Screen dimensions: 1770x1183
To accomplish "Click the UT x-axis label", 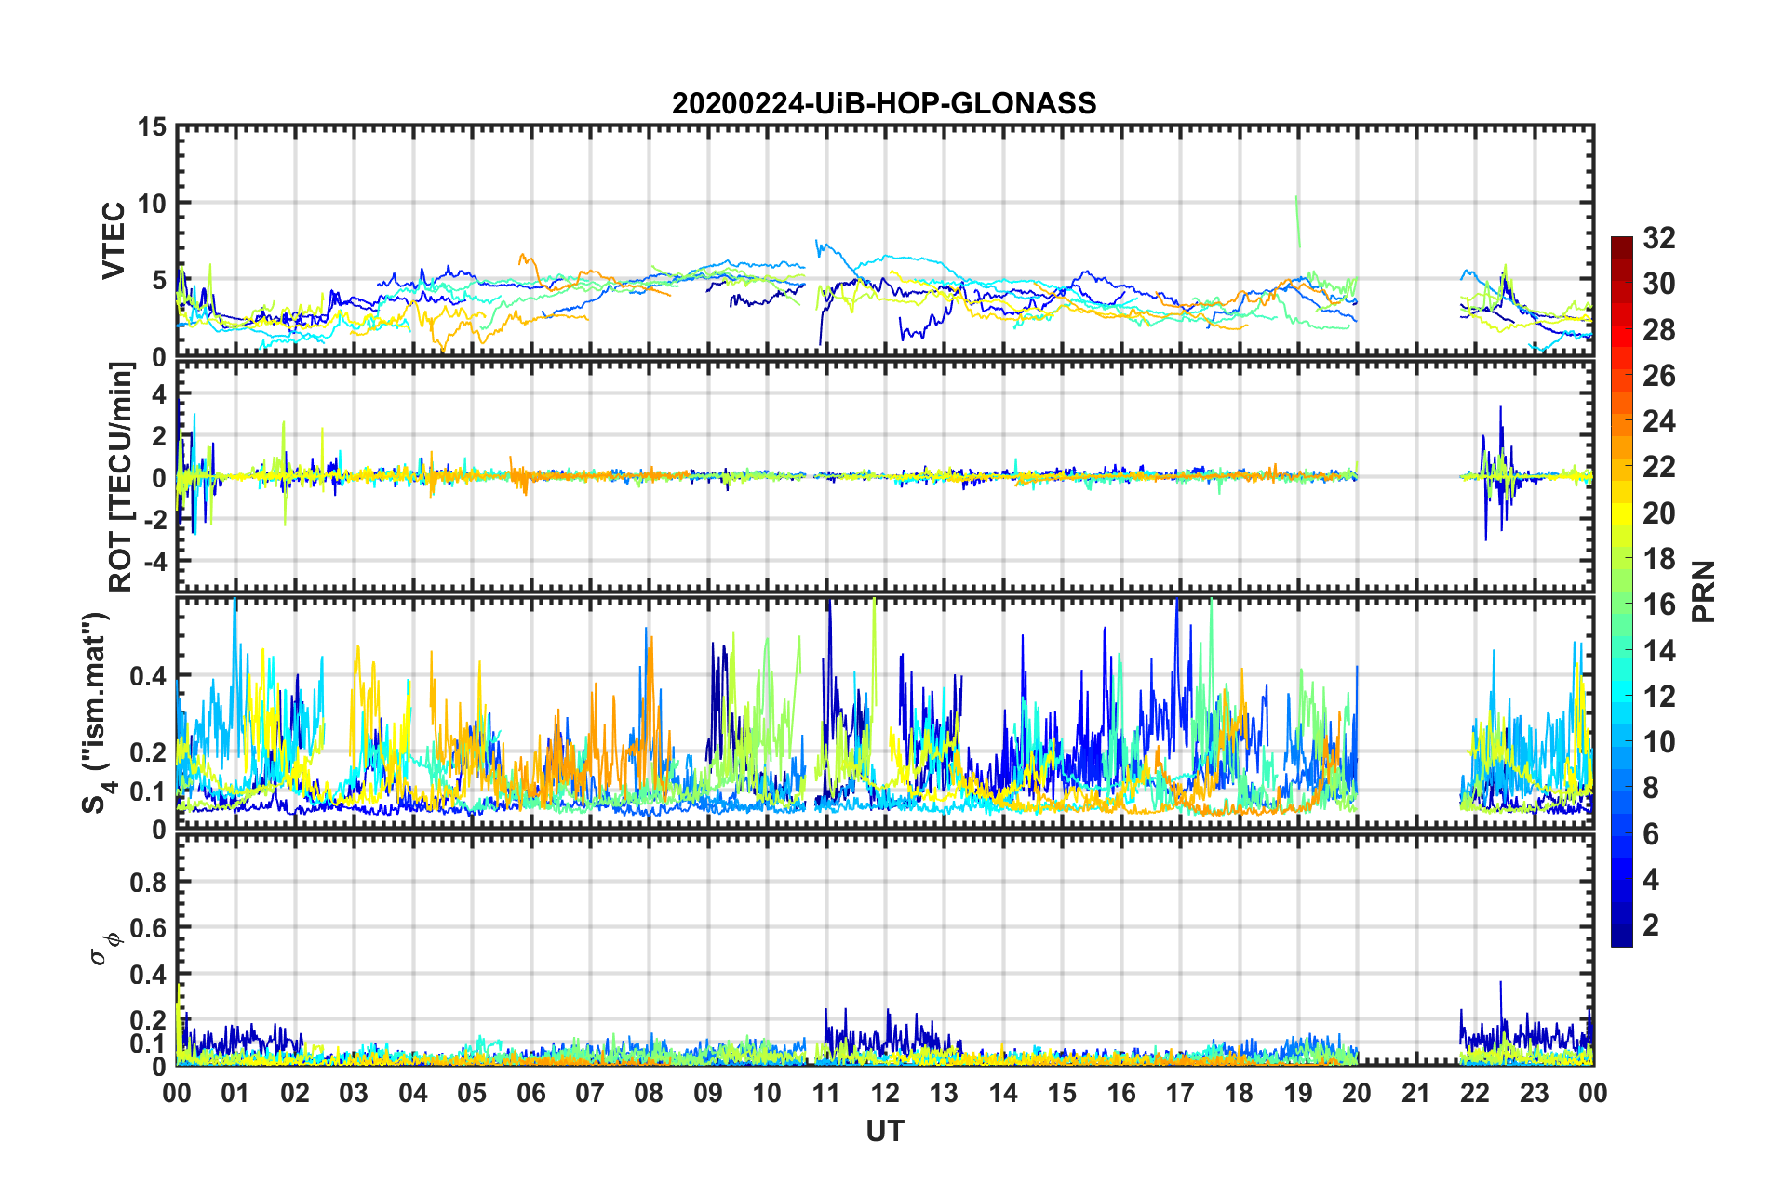I will point(884,1131).
